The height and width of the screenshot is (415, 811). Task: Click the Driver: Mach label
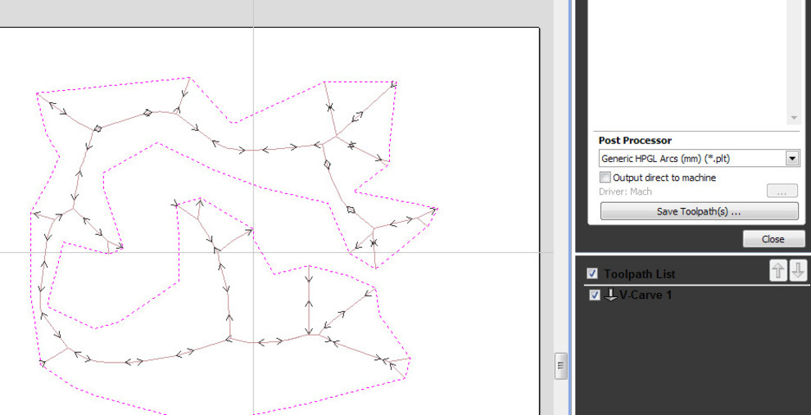tap(625, 192)
